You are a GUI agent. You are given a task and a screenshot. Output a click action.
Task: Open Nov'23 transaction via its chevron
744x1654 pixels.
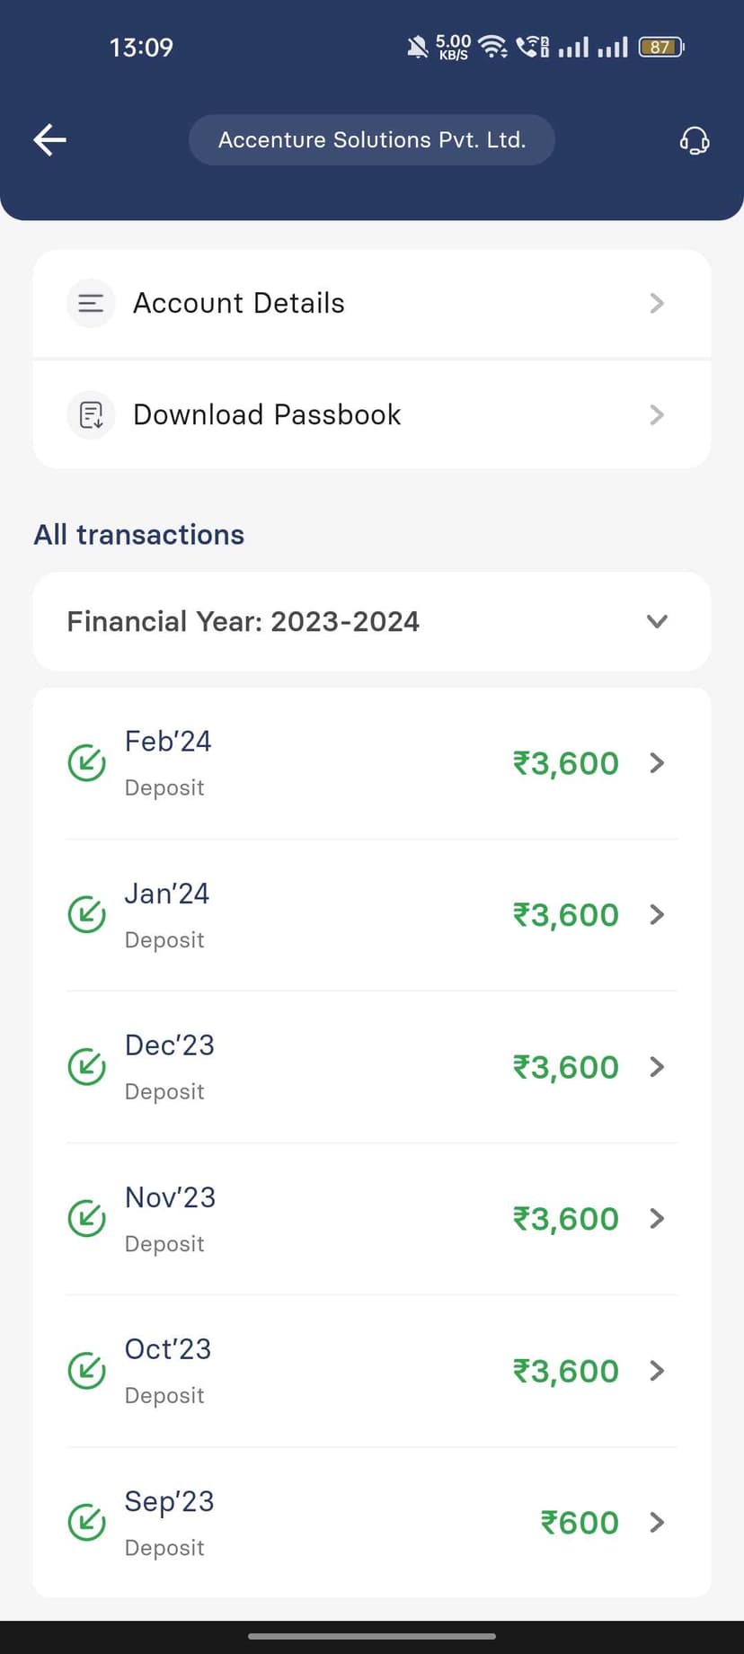click(657, 1219)
